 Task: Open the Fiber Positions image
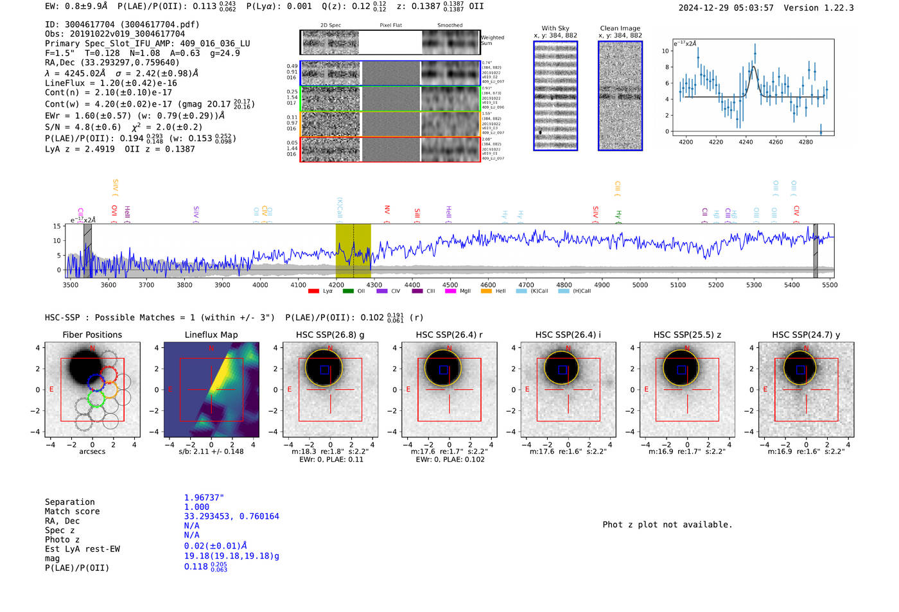(92, 390)
